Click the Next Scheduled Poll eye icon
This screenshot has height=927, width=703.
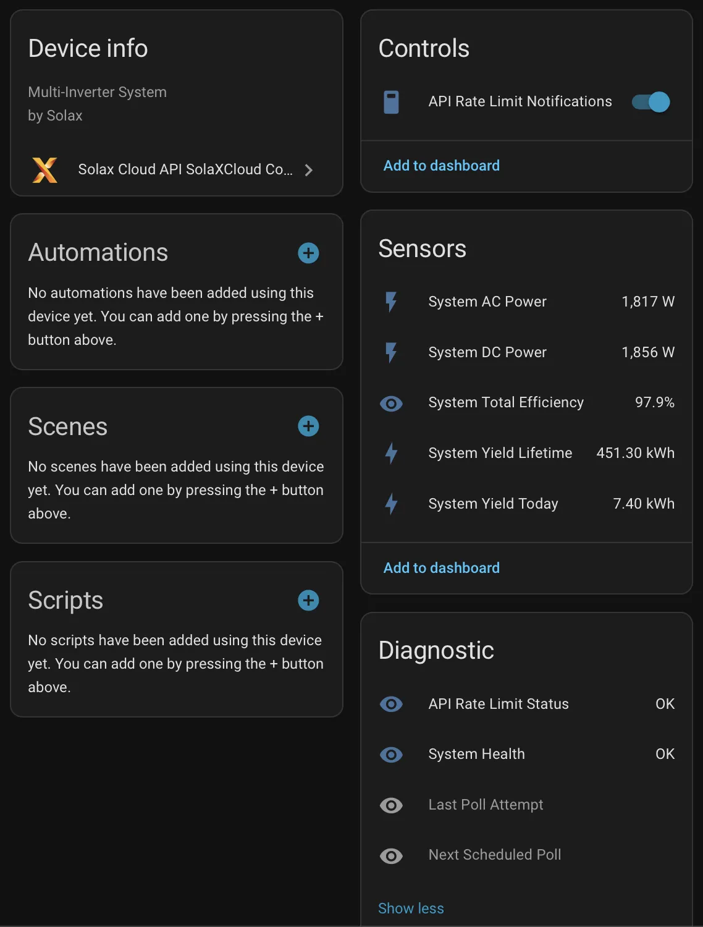tap(391, 856)
